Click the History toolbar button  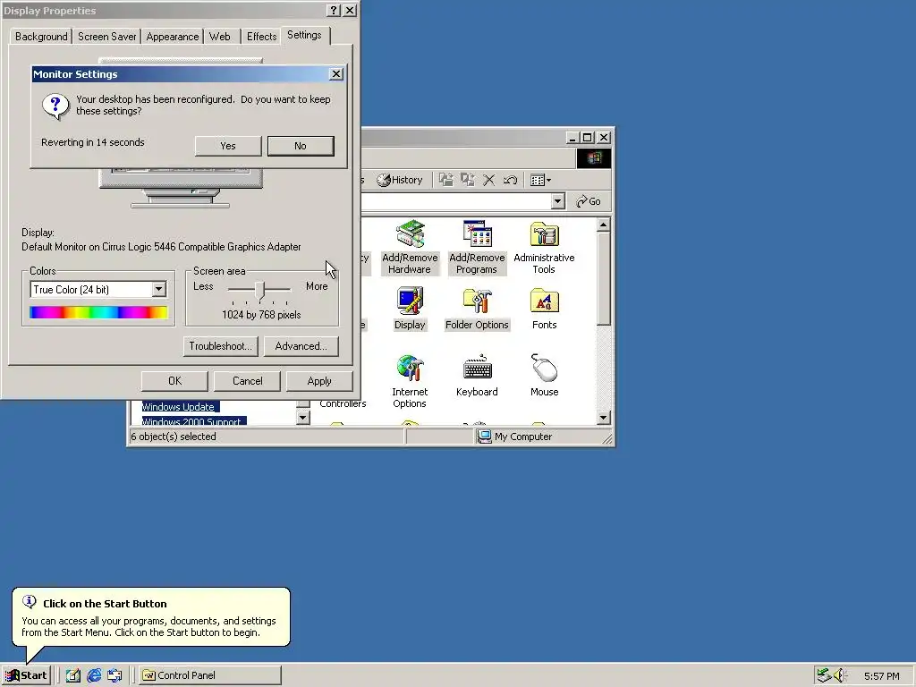[400, 180]
